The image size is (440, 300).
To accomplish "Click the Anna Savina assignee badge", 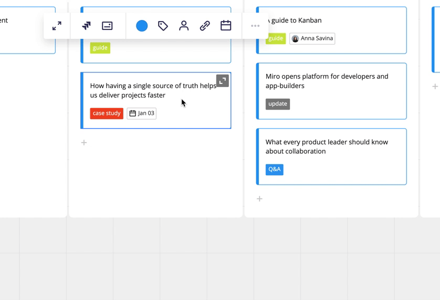I will tap(312, 38).
